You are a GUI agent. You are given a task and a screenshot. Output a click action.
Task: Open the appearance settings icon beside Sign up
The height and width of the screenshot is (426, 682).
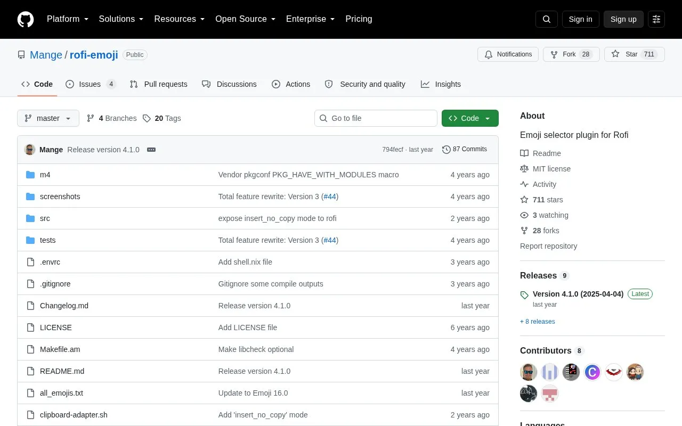[x=656, y=19]
